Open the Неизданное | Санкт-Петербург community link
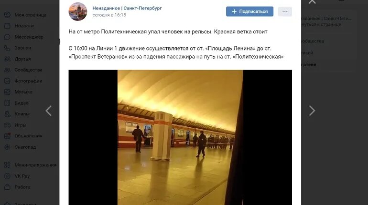368x205 pixels. [127, 8]
